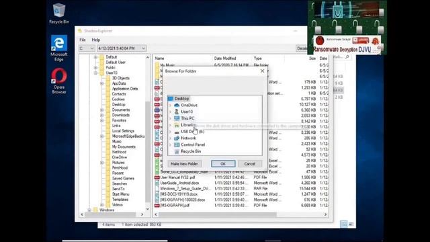Select the OneDrive cloud icon in the dialog
The width and height of the screenshot is (430, 242).
point(177,105)
